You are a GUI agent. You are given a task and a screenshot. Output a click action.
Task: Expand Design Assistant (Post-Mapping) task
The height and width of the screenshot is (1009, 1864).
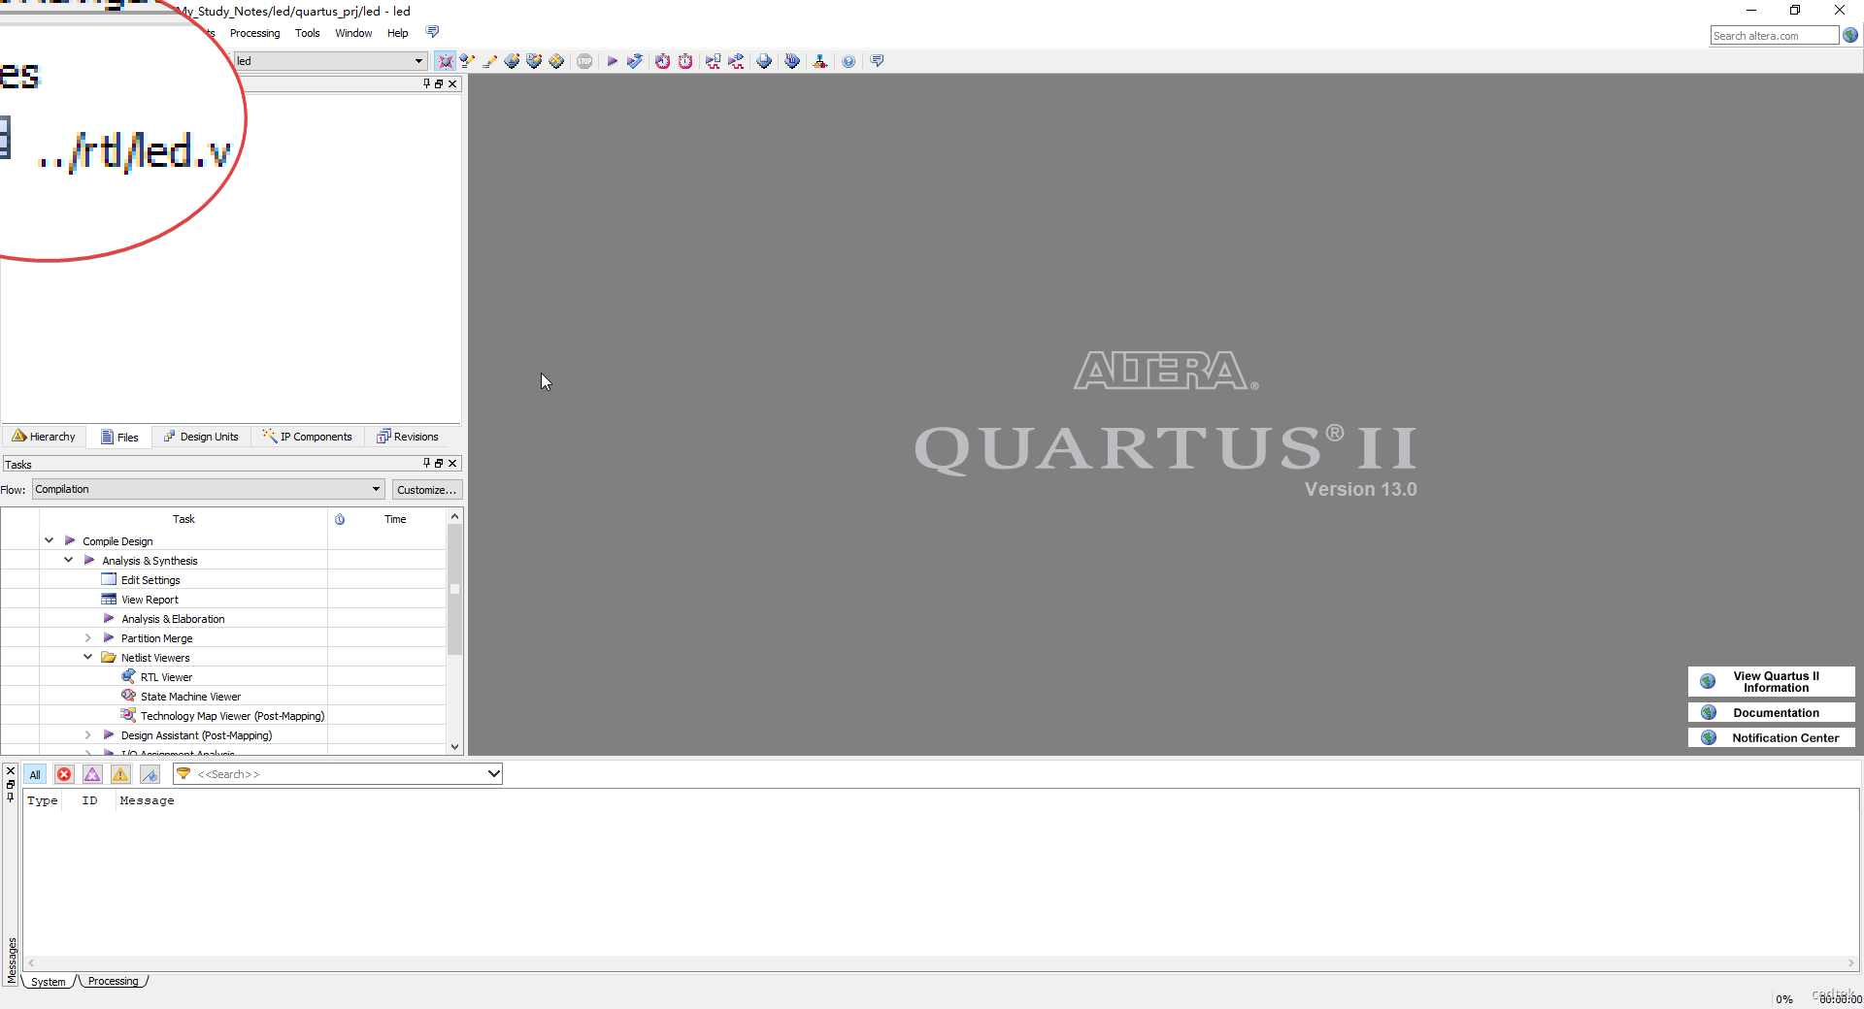pyautogui.click(x=87, y=734)
